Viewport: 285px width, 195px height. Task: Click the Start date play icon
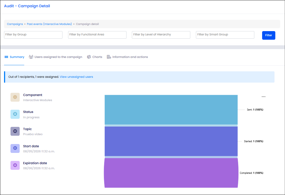point(15,148)
